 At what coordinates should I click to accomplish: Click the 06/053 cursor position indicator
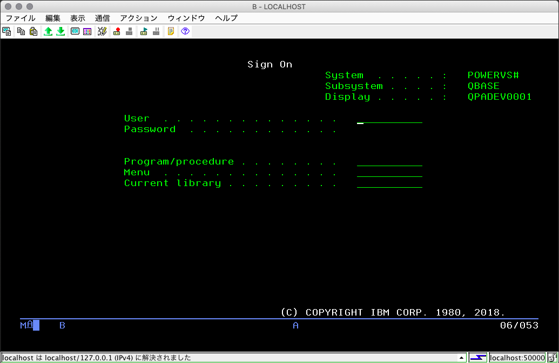click(x=519, y=325)
